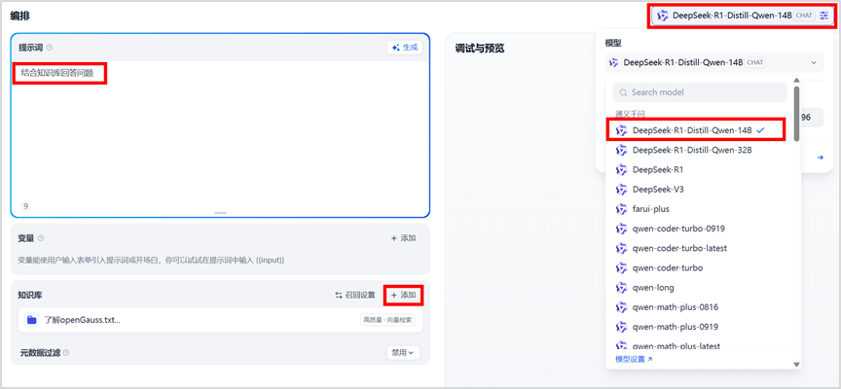Click the 高质量 · 向量检索 badge

[x=387, y=320]
